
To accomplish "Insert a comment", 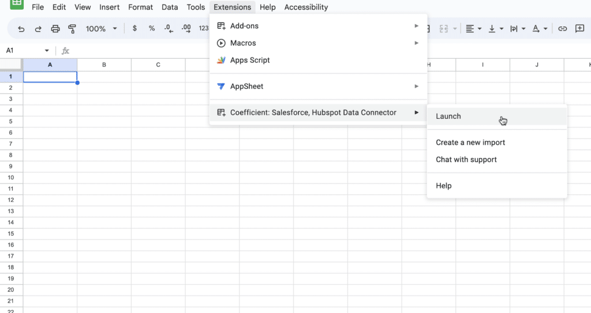I will tap(579, 29).
